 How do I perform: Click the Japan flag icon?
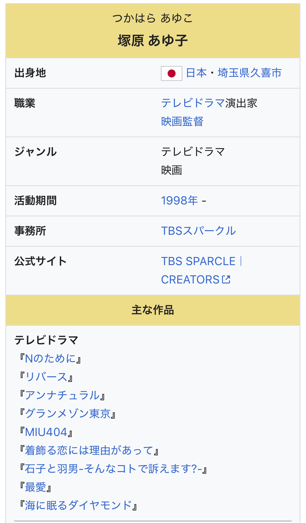pos(171,73)
